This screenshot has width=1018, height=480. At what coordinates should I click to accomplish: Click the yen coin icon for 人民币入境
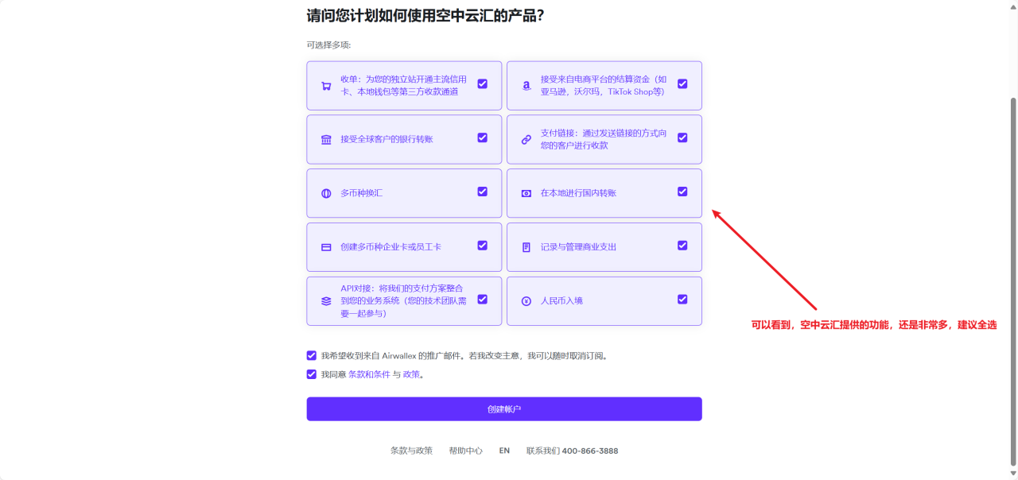(x=526, y=301)
